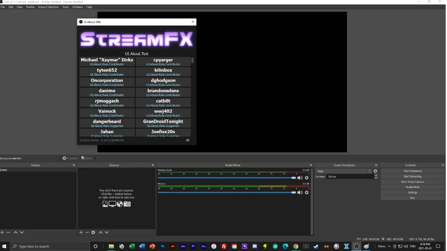Open Desktop Audio settings gear

coord(307,177)
